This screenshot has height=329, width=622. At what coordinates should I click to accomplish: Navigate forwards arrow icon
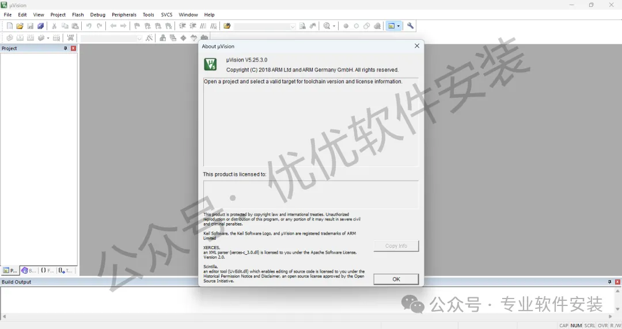point(123,26)
